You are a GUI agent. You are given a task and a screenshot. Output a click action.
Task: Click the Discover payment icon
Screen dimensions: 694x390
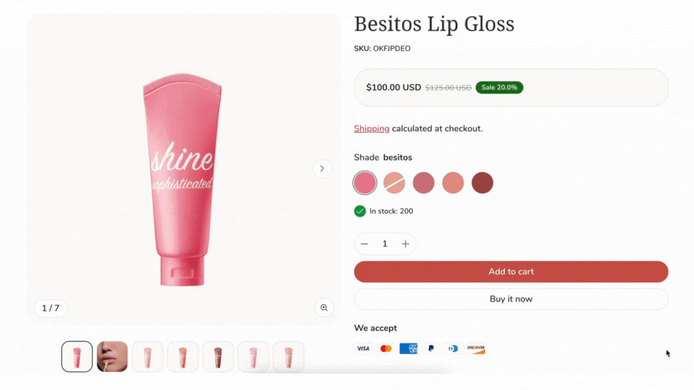(476, 348)
